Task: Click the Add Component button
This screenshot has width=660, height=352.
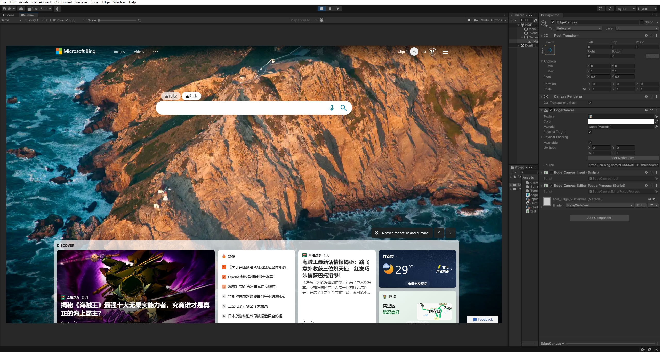Action: tap(599, 218)
